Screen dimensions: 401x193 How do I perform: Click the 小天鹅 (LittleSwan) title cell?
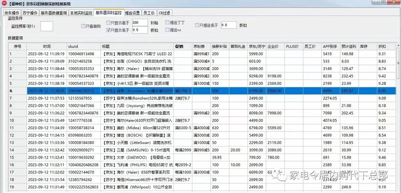point(138,143)
